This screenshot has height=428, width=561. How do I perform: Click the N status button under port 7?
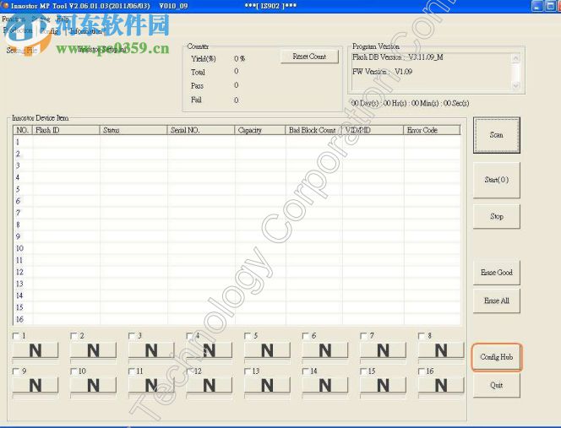(x=384, y=350)
